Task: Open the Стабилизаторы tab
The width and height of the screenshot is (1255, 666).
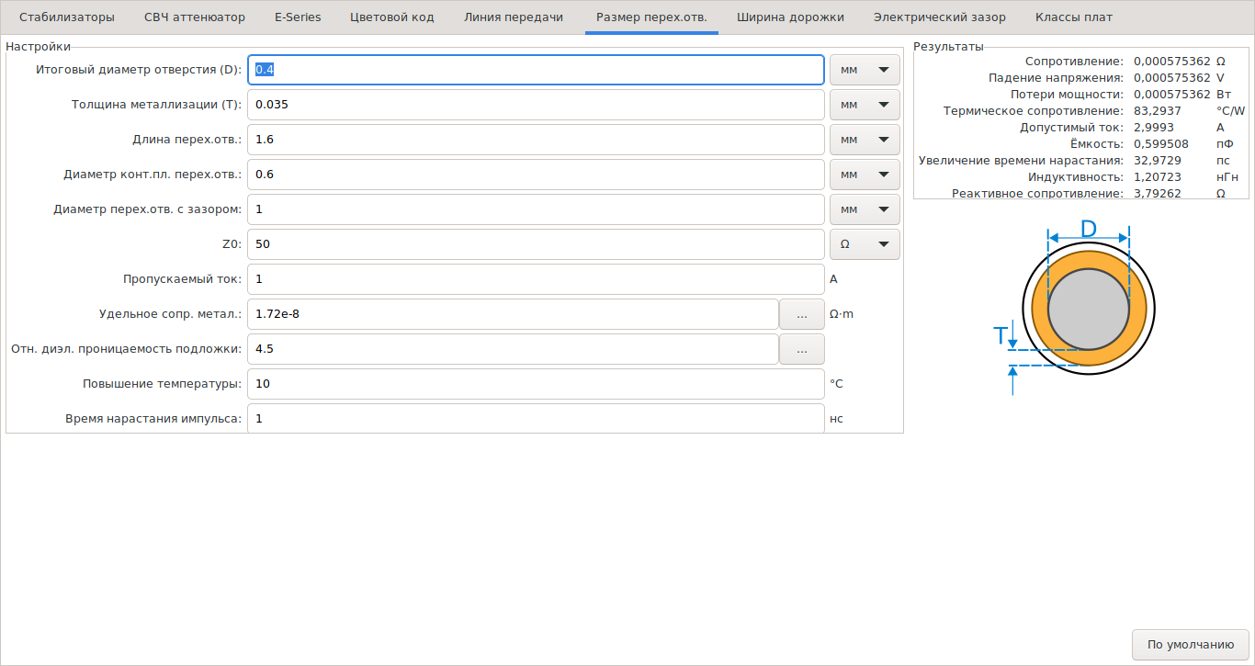Action: pos(67,17)
